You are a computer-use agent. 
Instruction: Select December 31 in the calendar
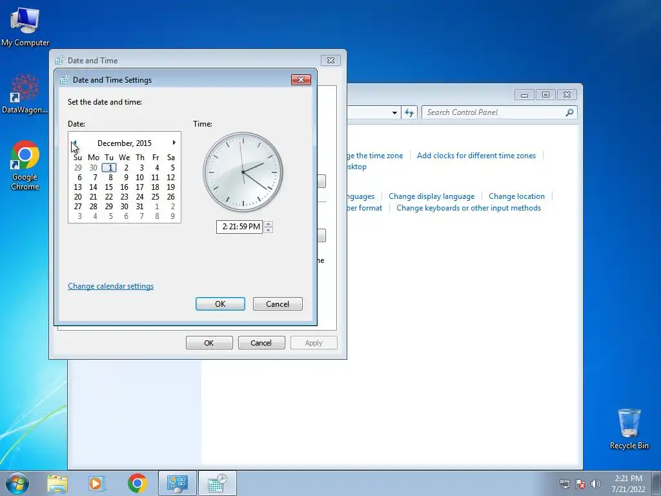[x=139, y=206]
